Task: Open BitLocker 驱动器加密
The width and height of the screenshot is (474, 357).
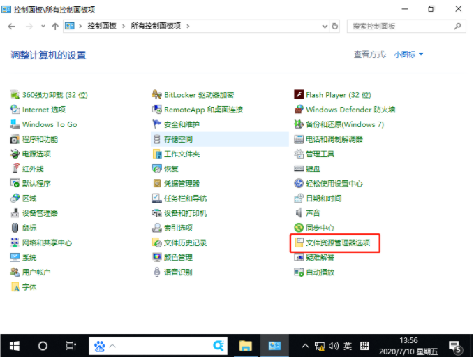Action: 198,95
